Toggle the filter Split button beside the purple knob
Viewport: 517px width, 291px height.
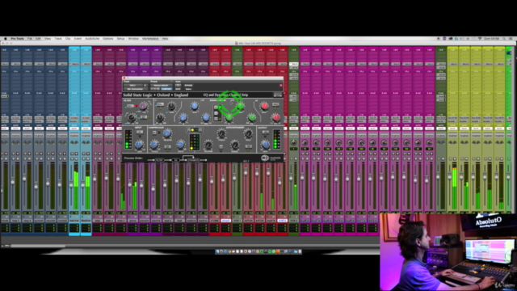click(x=130, y=106)
